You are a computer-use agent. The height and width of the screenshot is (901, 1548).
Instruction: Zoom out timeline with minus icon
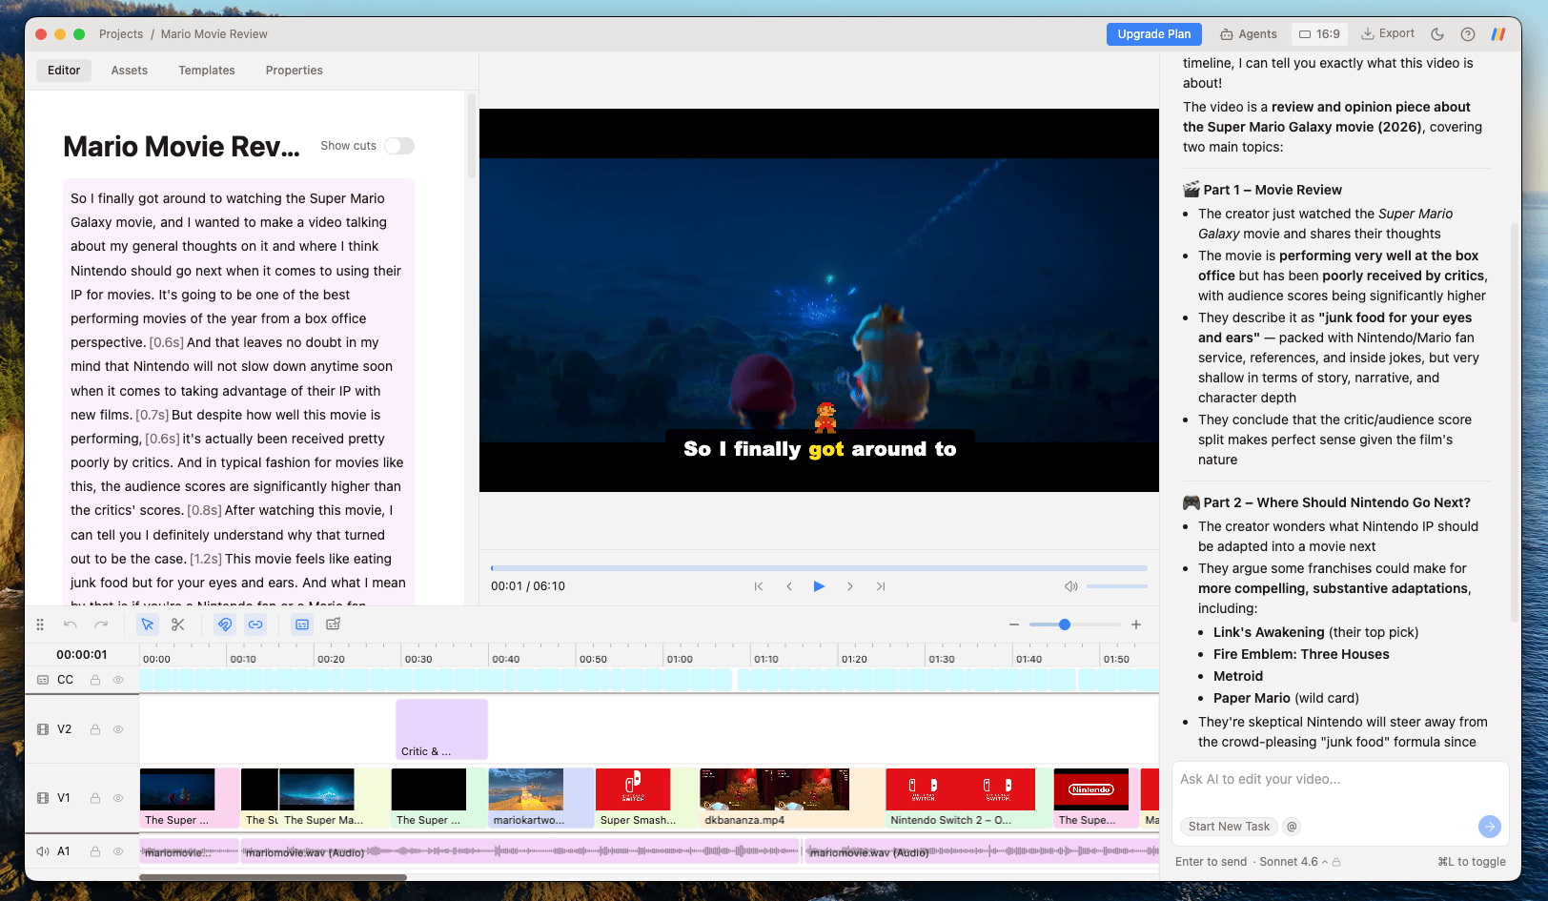1014,625
